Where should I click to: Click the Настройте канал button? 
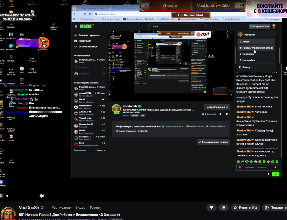(217, 107)
